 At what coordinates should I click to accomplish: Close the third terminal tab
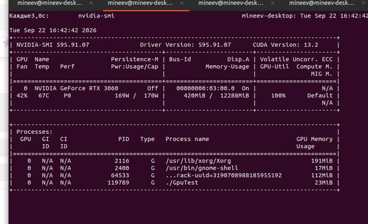[x=272, y=3]
